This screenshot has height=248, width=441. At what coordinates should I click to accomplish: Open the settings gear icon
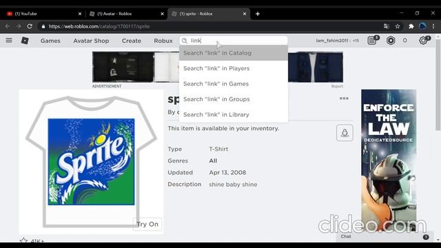click(x=423, y=41)
